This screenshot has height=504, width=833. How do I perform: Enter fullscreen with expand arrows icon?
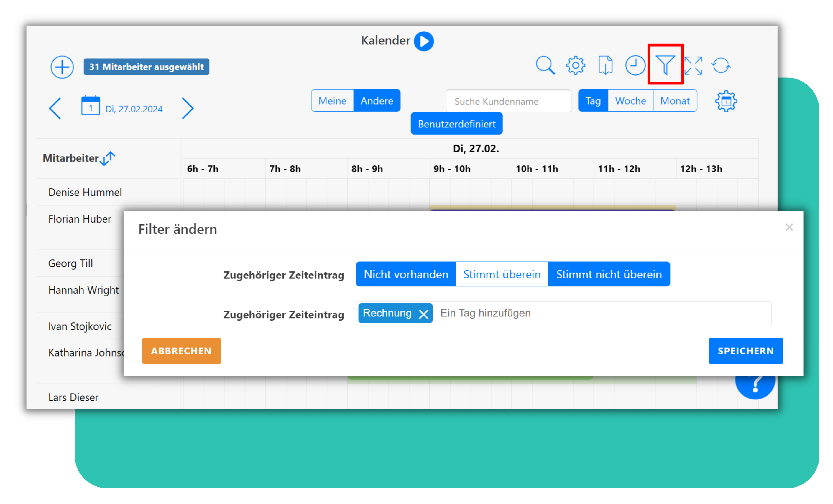[x=693, y=65]
